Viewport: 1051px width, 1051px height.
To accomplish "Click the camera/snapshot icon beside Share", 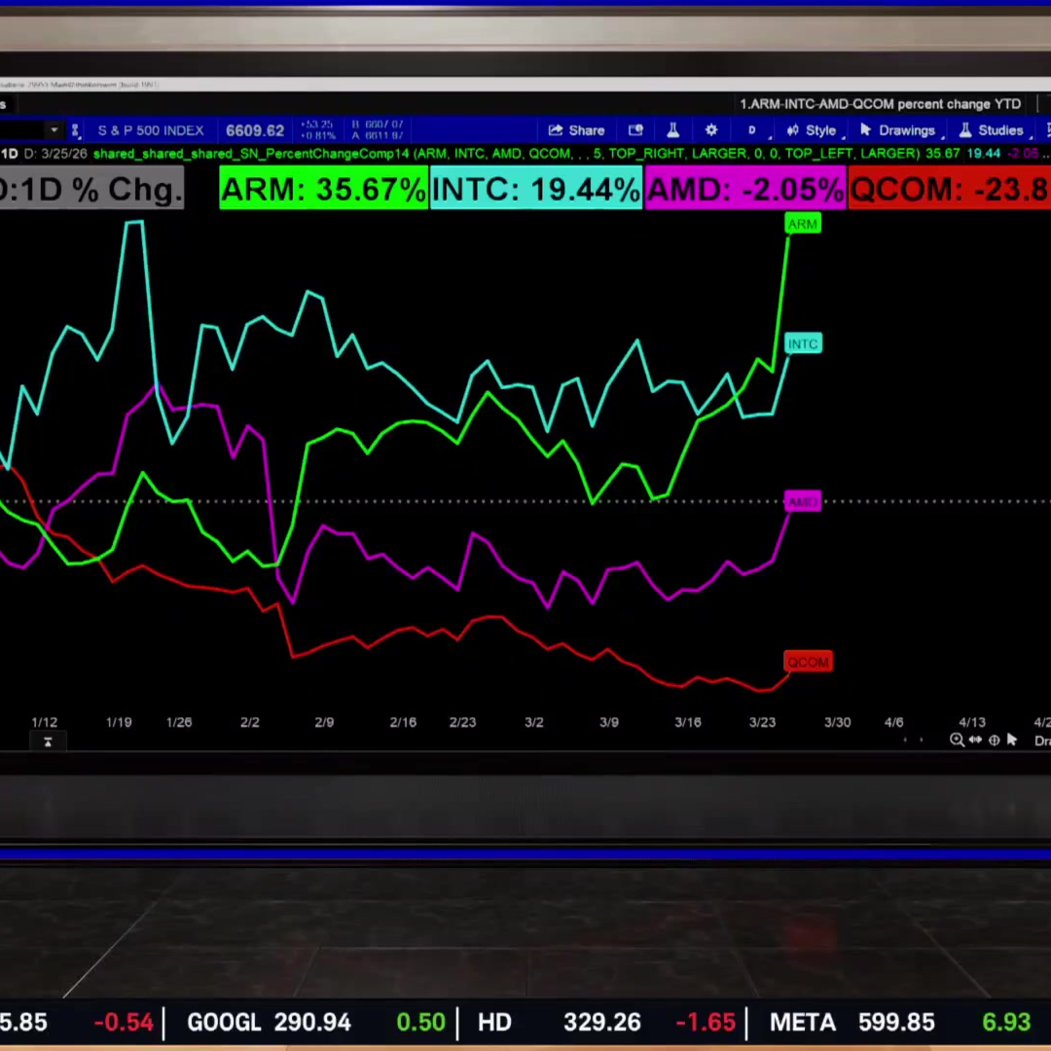I will point(636,131).
